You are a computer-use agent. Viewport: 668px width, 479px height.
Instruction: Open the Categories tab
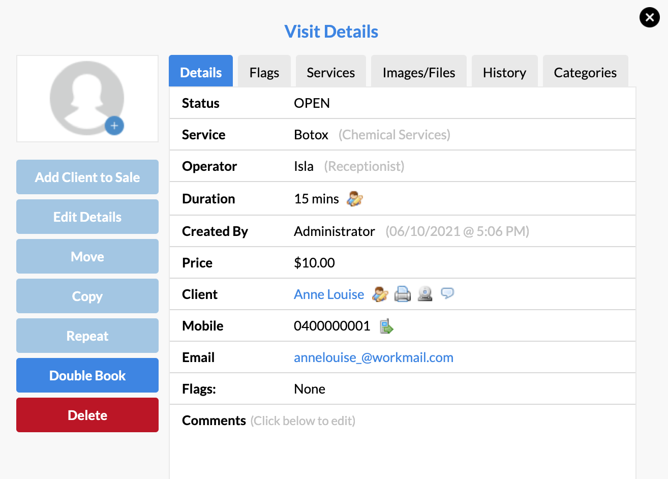[586, 71]
